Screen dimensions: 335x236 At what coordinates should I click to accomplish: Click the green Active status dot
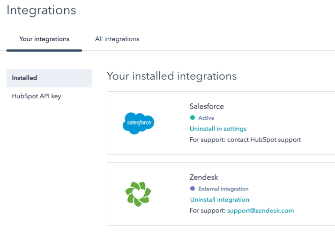coord(192,118)
